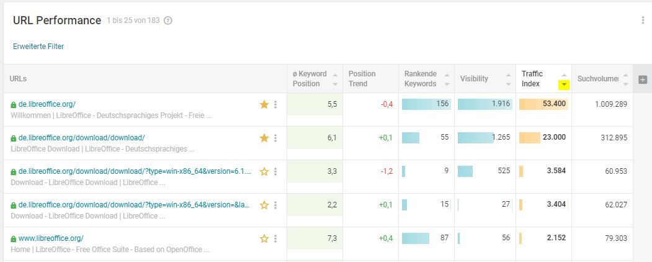Click the lock icon beside de.libreoffice.org/

click(13, 105)
